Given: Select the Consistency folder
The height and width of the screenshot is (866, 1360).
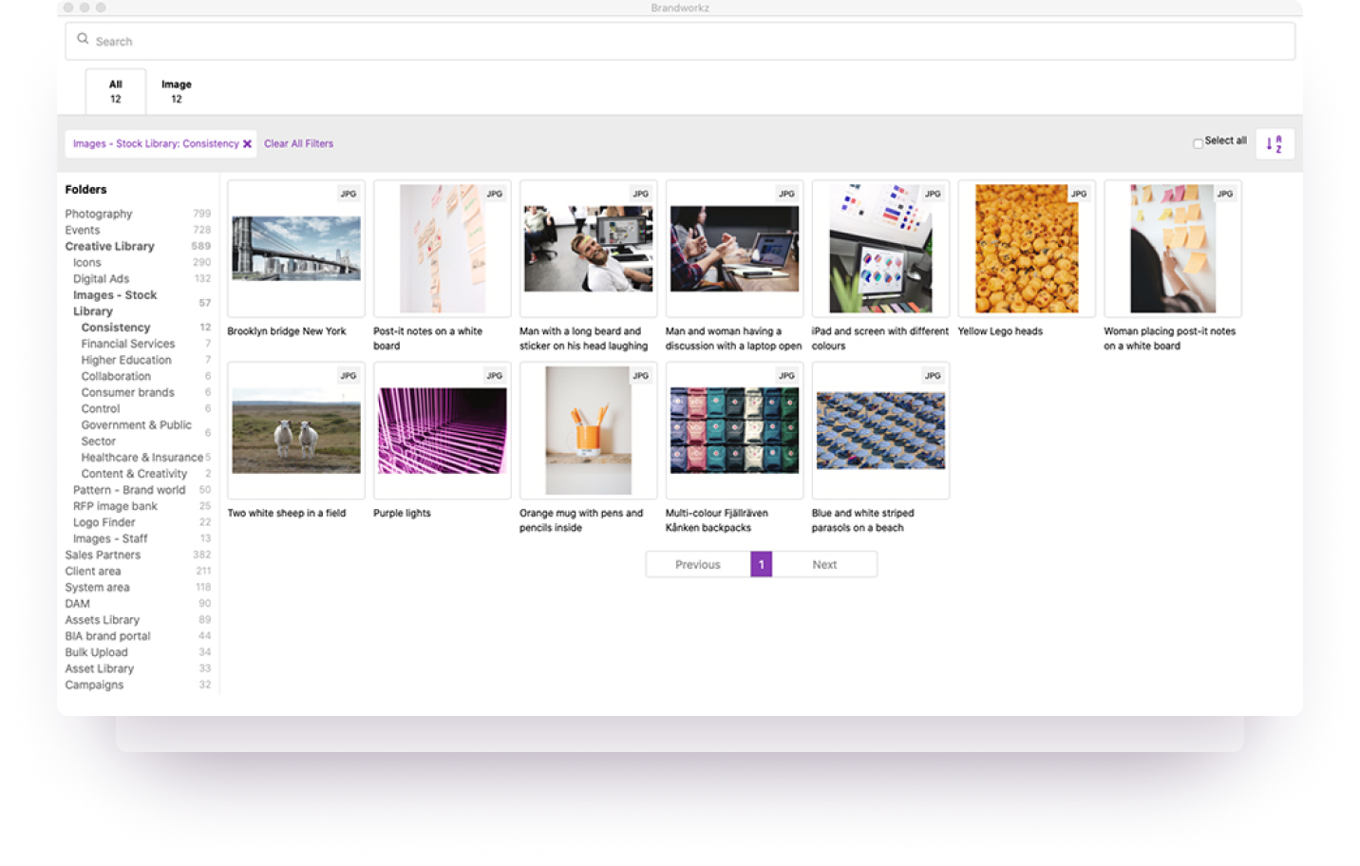Looking at the screenshot, I should tap(116, 328).
